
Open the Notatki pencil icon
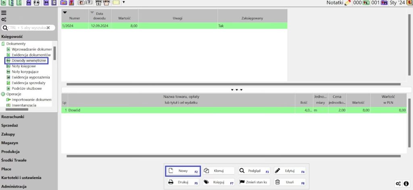[348, 3]
